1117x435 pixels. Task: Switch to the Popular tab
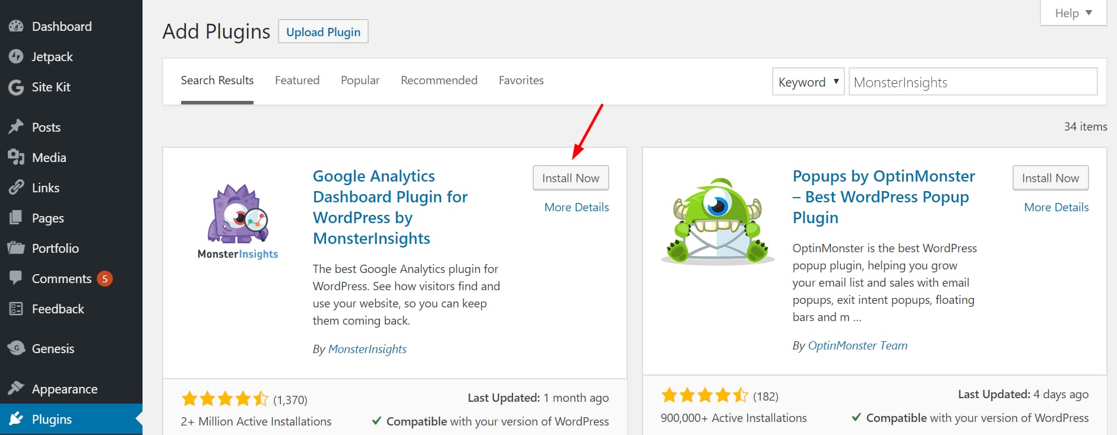click(x=360, y=80)
